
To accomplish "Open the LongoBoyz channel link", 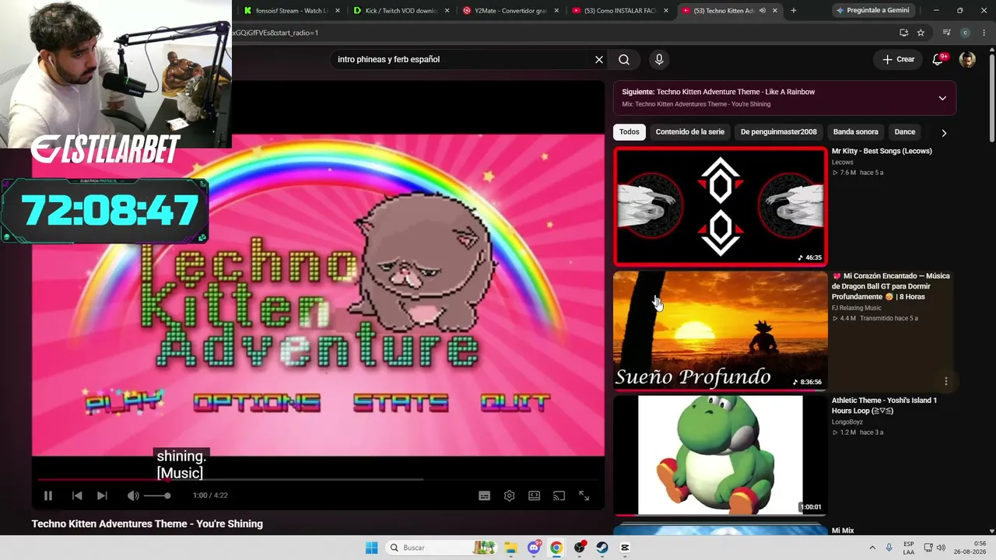I will coord(847,422).
